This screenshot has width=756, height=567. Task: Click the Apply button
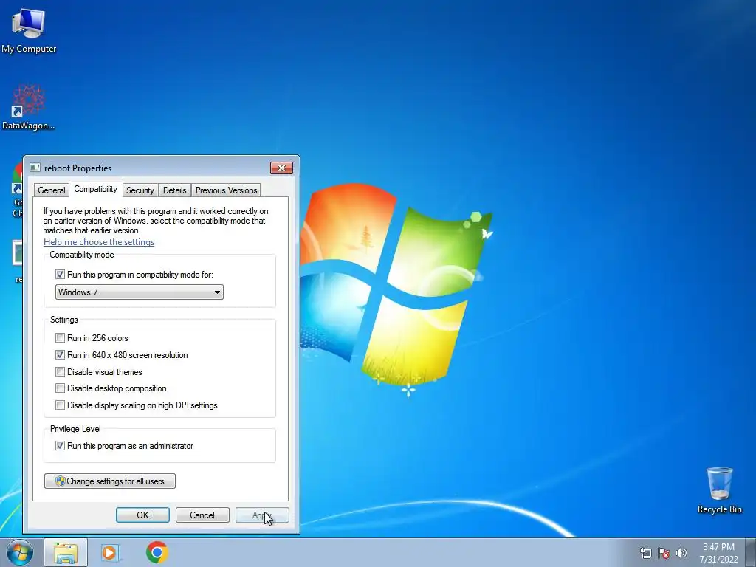[262, 515]
